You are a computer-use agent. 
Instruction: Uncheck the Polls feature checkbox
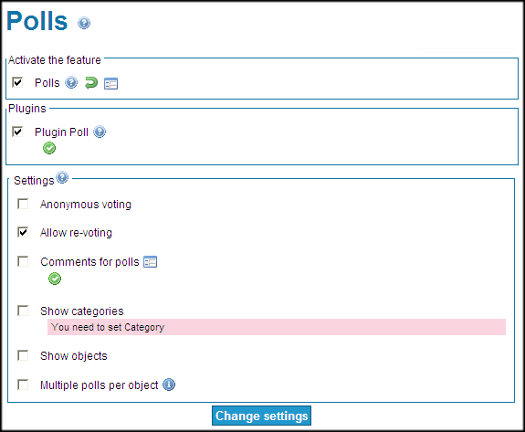point(17,82)
